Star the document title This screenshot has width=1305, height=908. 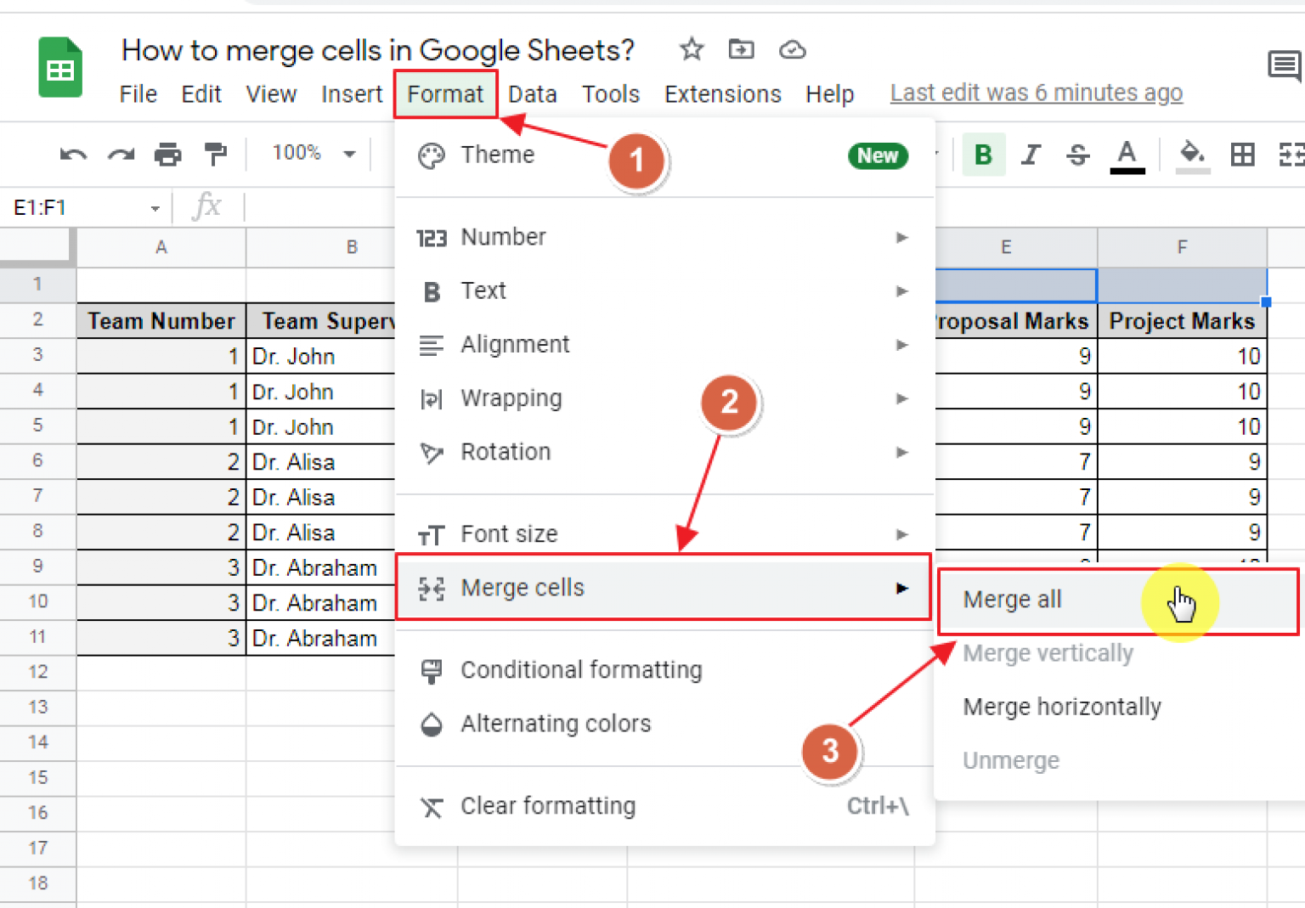(692, 49)
